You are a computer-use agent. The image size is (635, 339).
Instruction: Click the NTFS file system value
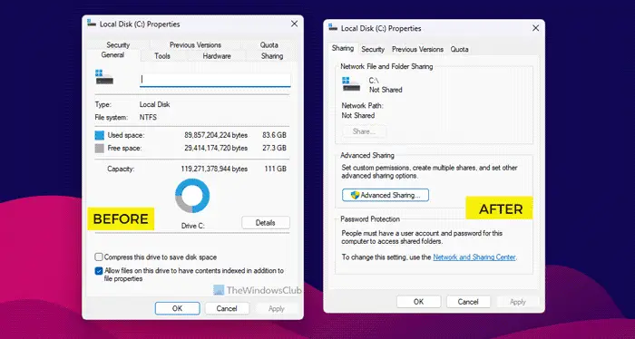(148, 117)
